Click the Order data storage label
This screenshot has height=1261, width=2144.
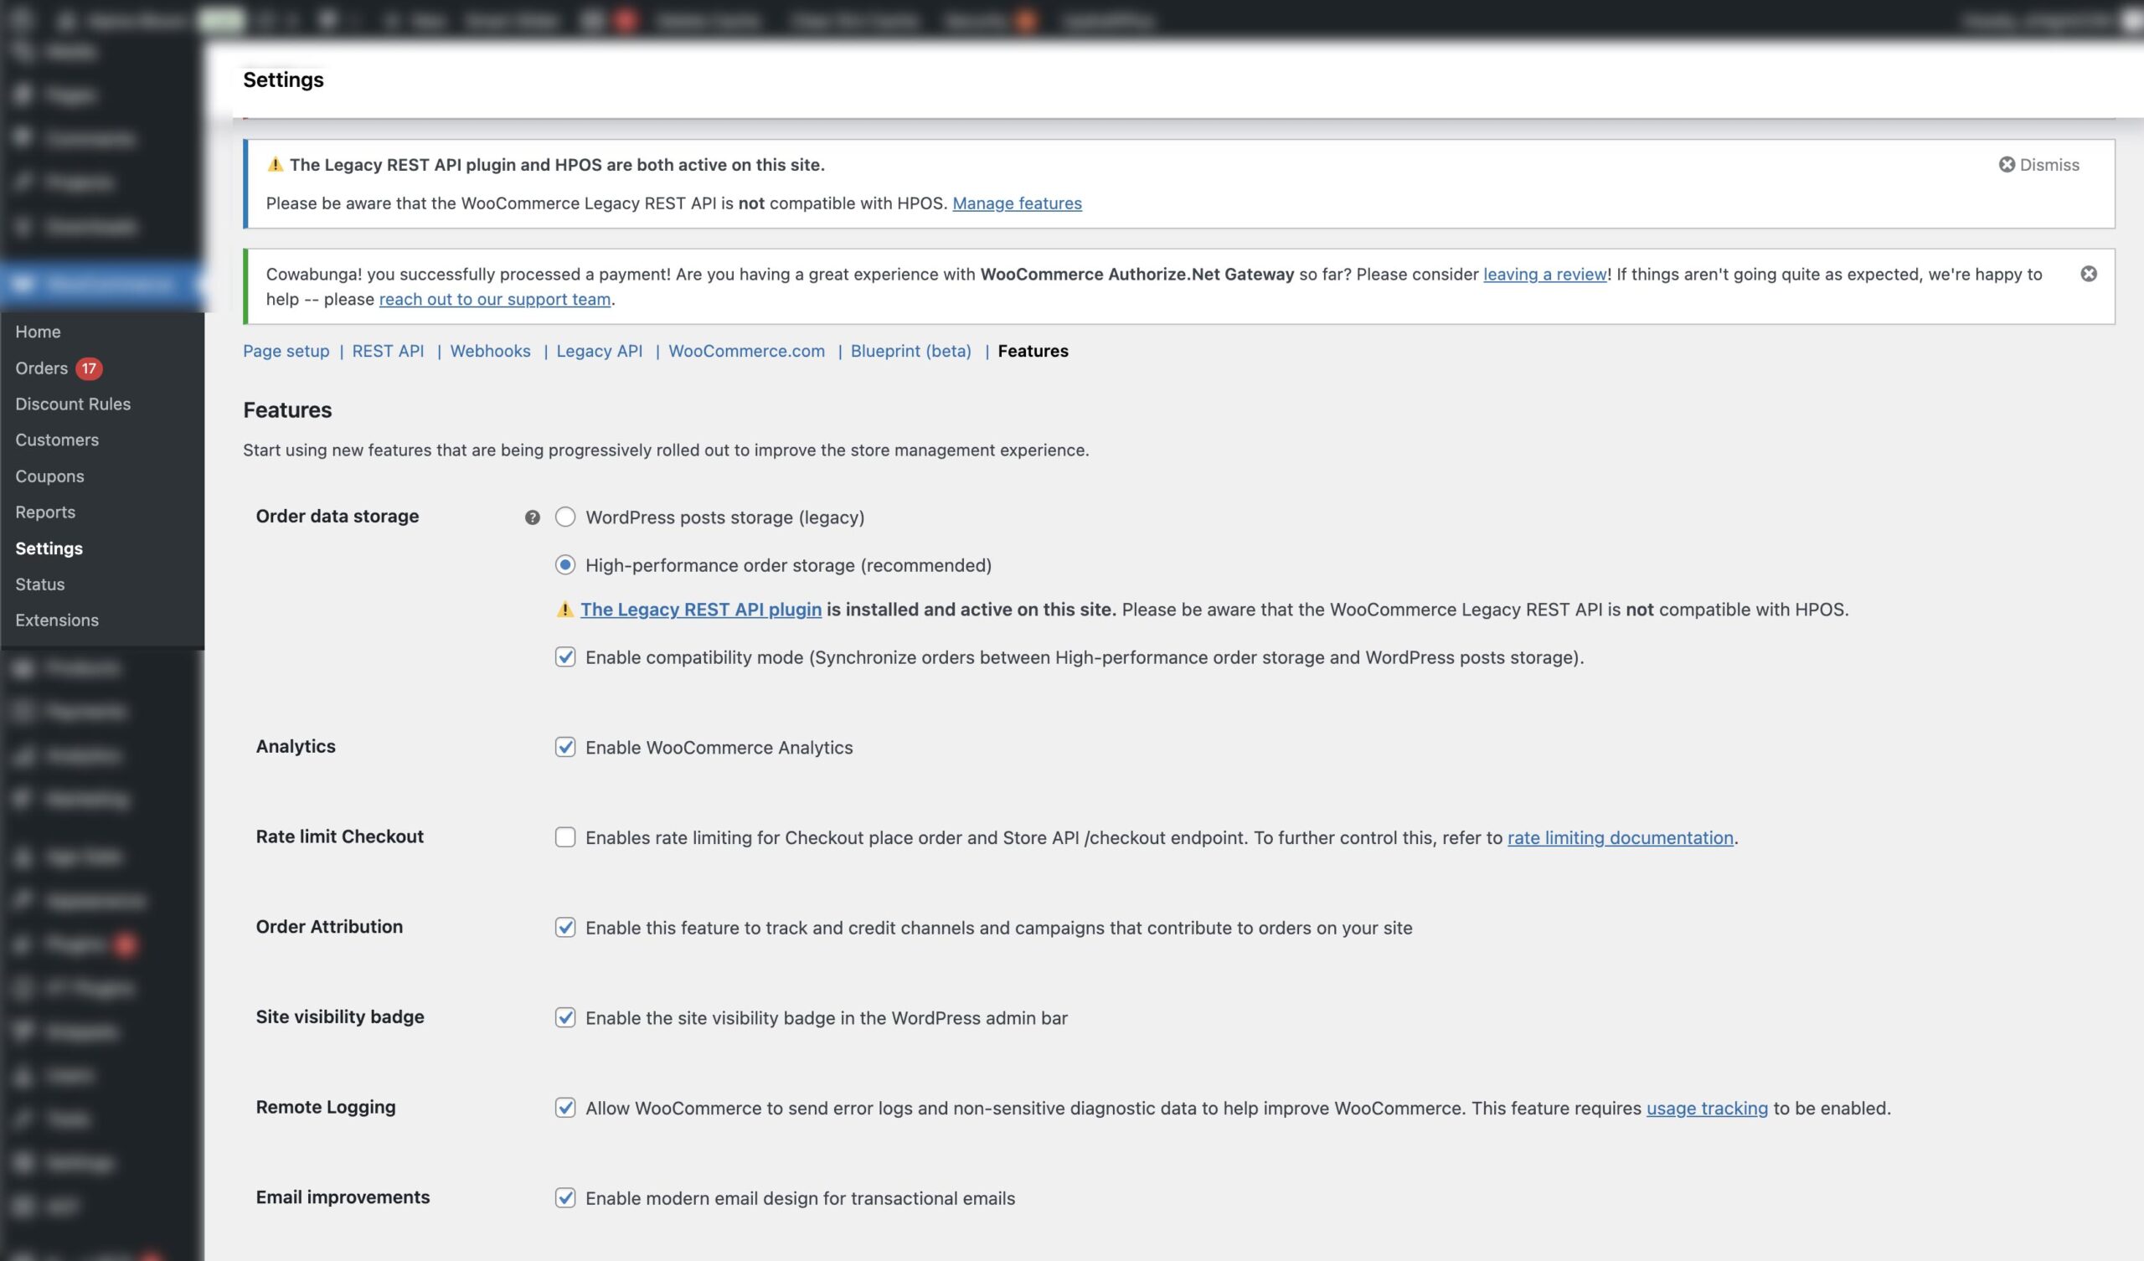[x=337, y=516]
